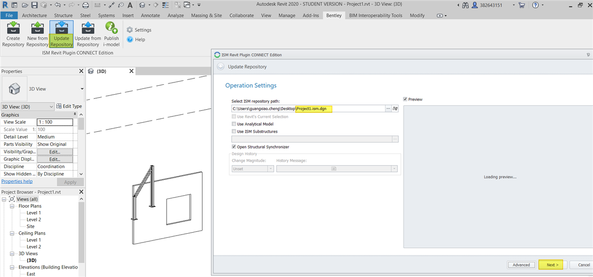Click the ISM repository path field
This screenshot has width=593, height=277.
tap(306, 108)
